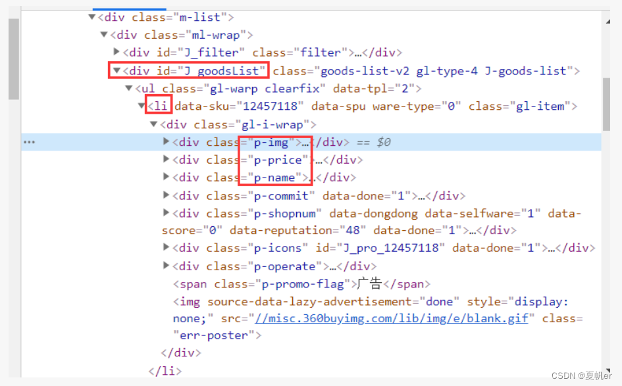The width and height of the screenshot is (622, 386).
Task: Expand the p-operate div node
Action: click(x=166, y=266)
